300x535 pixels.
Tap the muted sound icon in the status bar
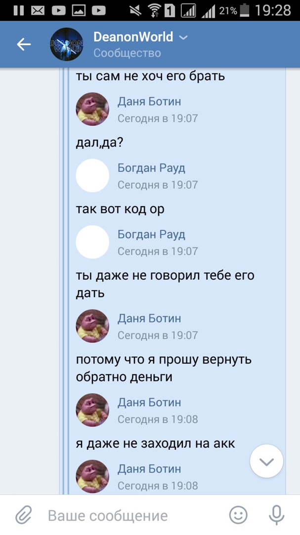click(135, 10)
